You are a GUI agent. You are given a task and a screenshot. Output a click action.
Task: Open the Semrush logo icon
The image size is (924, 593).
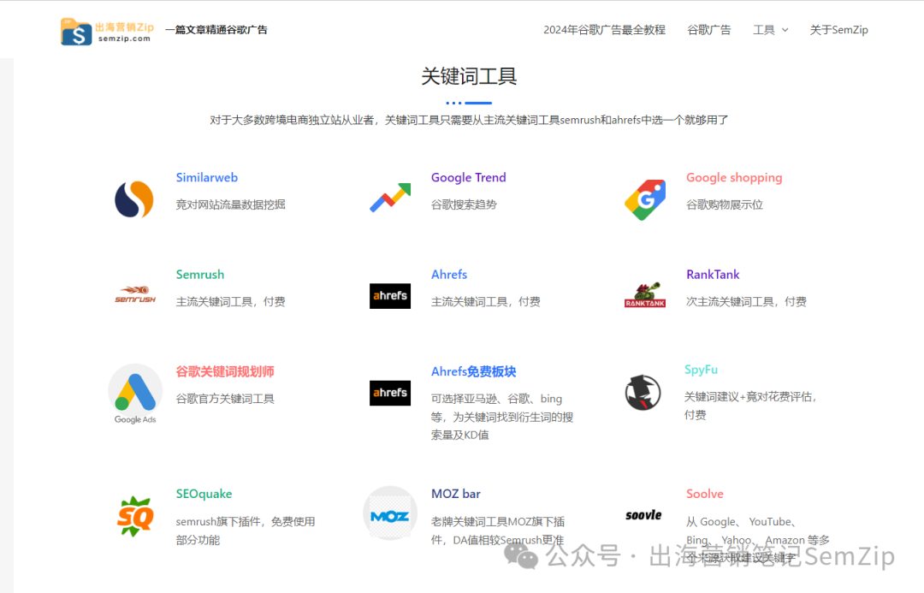(135, 294)
